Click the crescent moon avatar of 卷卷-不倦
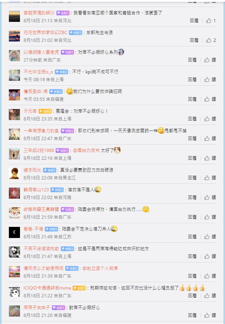The height and width of the screenshot is (324, 225). [14, 232]
